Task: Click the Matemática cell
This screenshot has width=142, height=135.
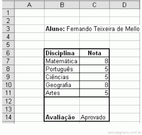Action: pyautogui.click(x=62, y=61)
